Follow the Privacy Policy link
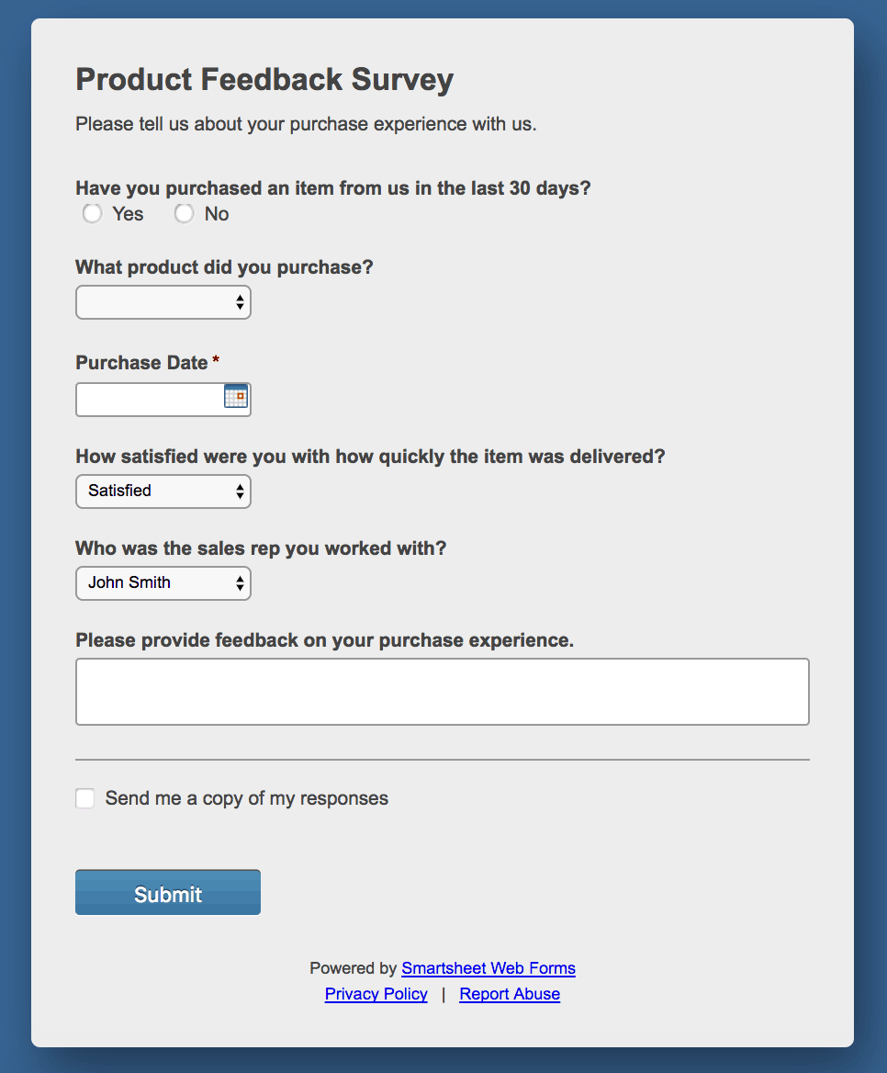 tap(376, 994)
